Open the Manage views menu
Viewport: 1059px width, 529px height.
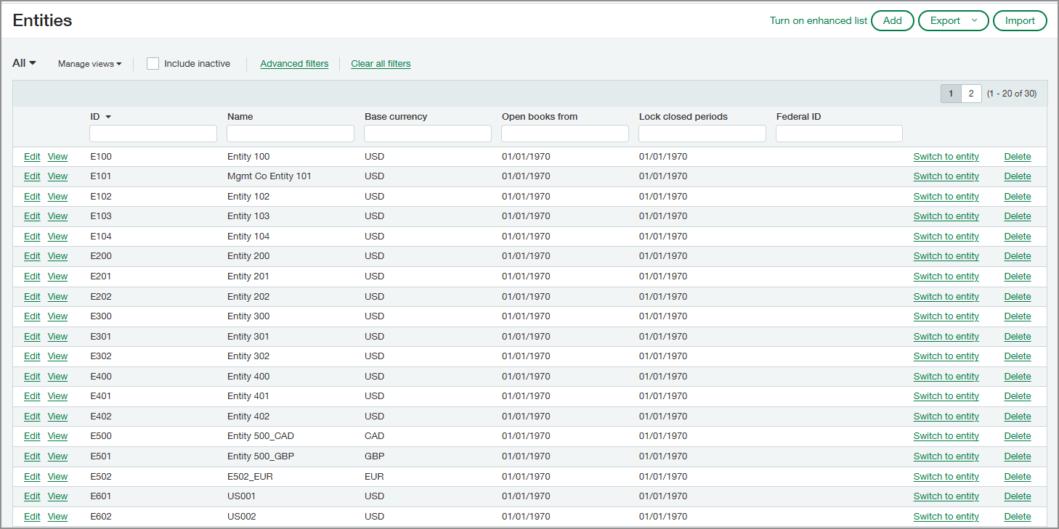pyautogui.click(x=89, y=63)
